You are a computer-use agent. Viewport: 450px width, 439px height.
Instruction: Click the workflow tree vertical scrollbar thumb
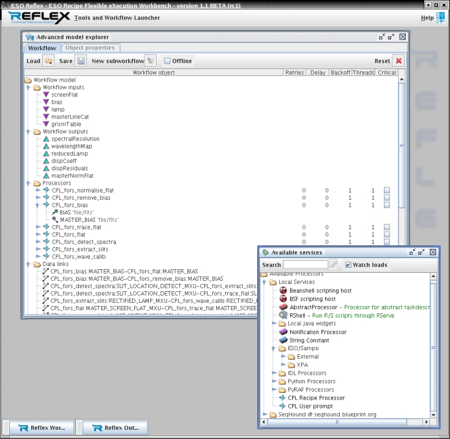pos(402,145)
